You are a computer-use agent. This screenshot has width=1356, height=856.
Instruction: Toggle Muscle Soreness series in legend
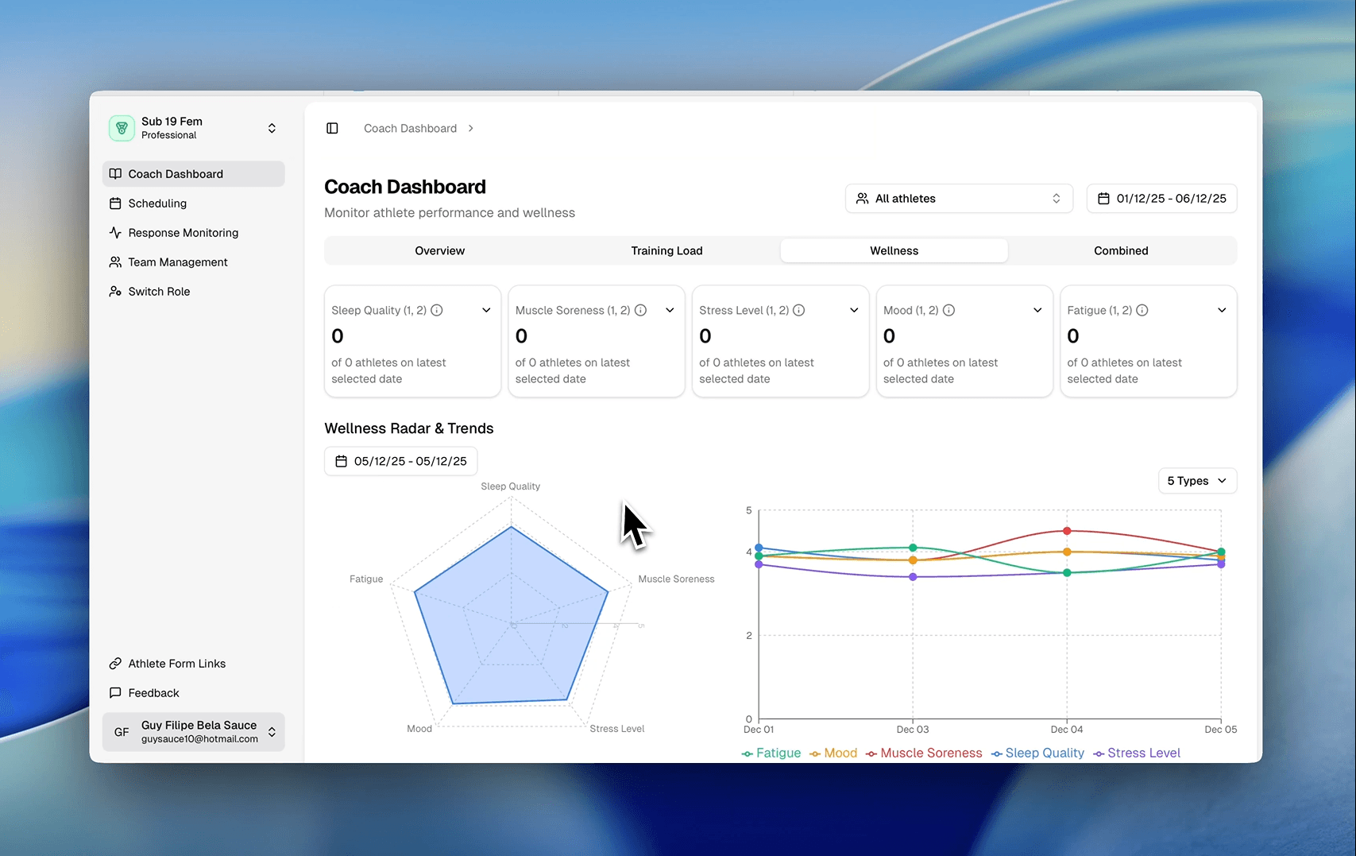(924, 753)
